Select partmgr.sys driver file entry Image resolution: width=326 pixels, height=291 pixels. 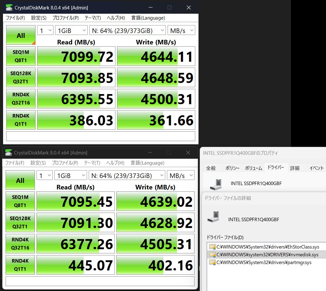267,262
